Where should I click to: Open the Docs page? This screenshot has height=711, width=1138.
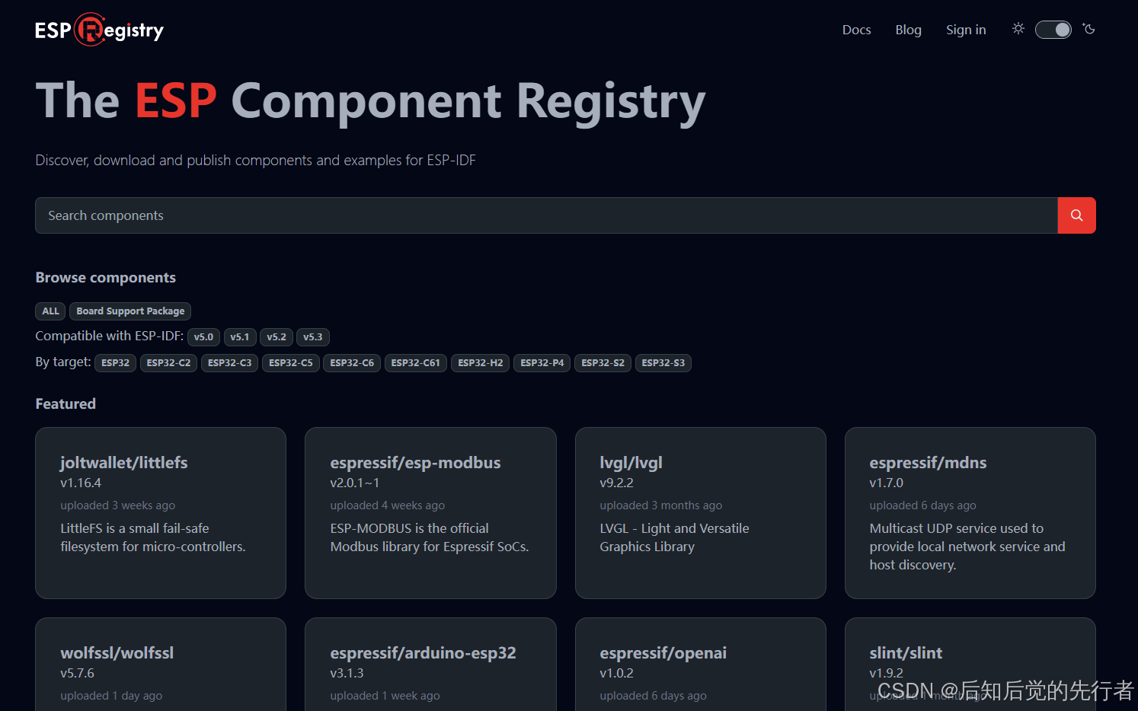(x=856, y=30)
